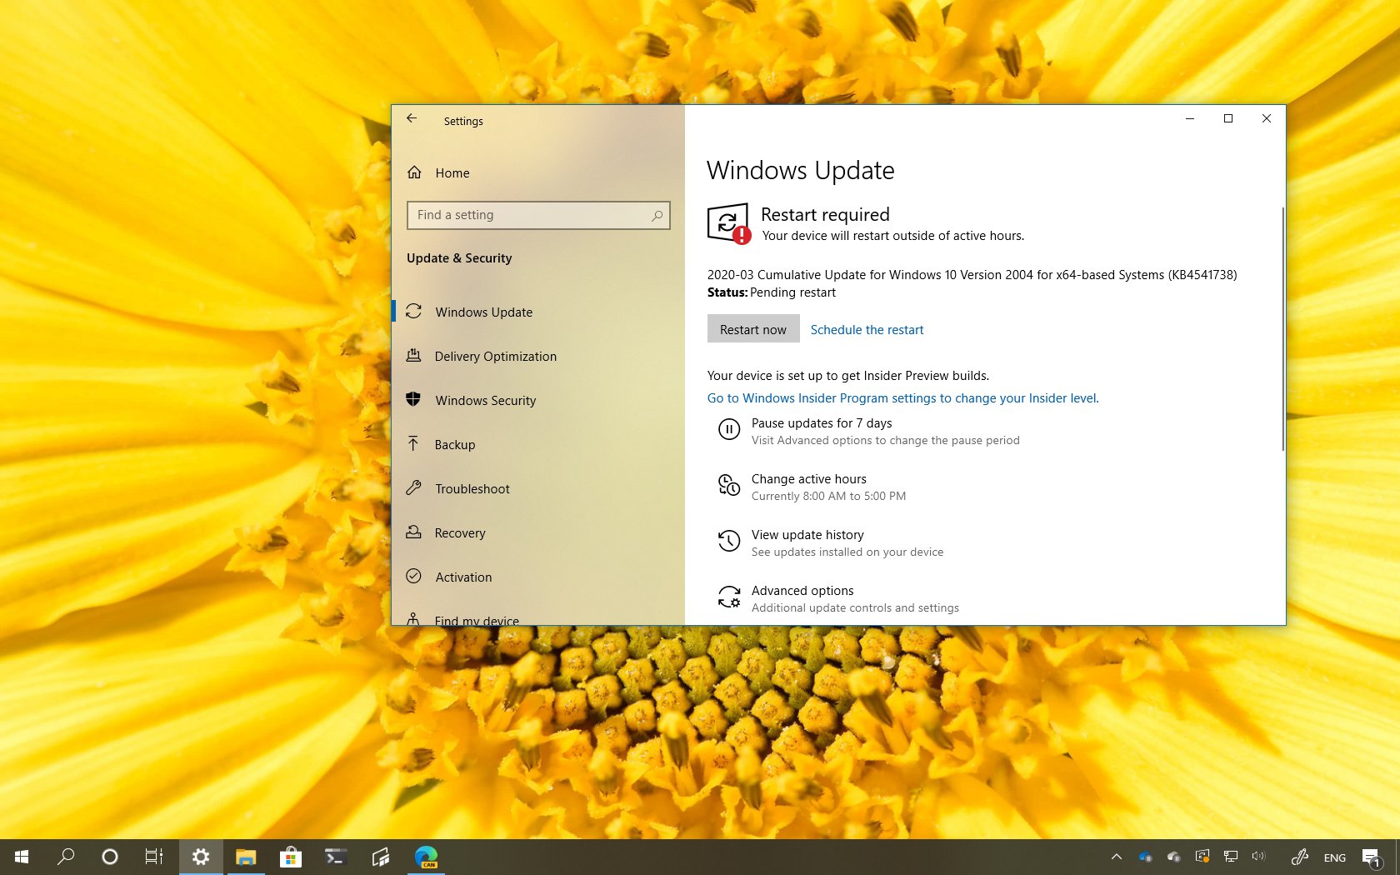Open taskbar Search
Viewport: 1400px width, 875px height.
pos(66,857)
